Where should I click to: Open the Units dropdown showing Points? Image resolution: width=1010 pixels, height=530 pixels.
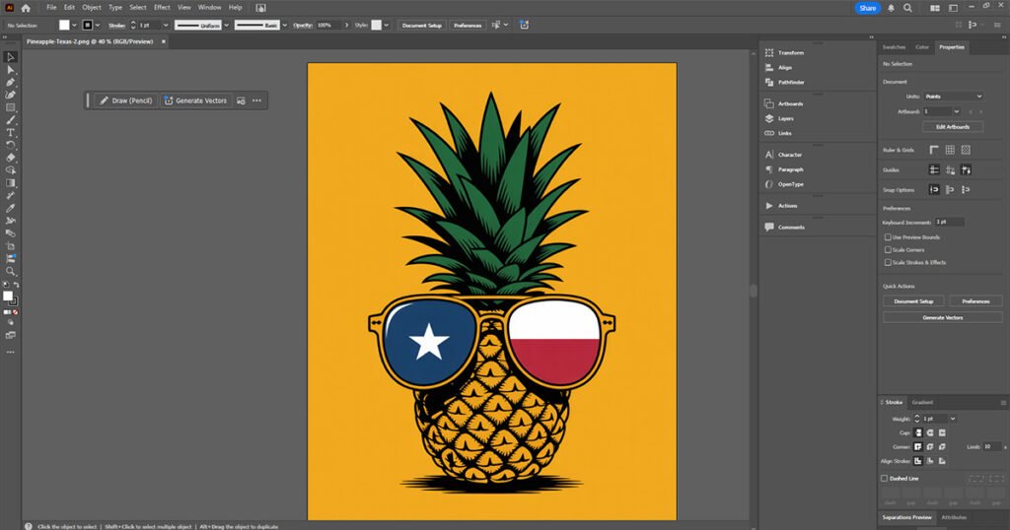point(954,97)
